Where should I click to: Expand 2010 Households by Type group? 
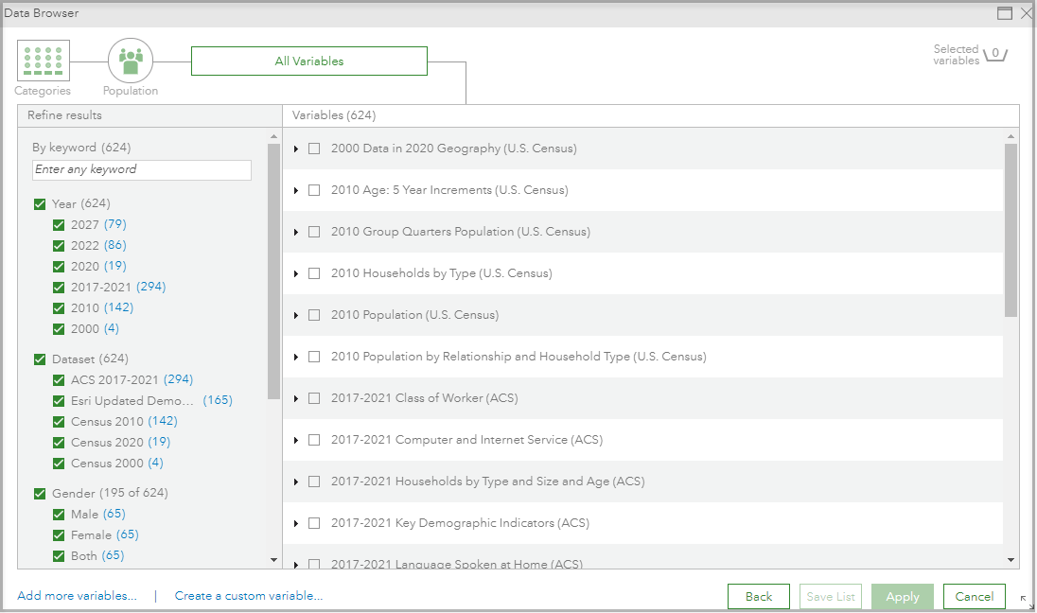tap(296, 273)
